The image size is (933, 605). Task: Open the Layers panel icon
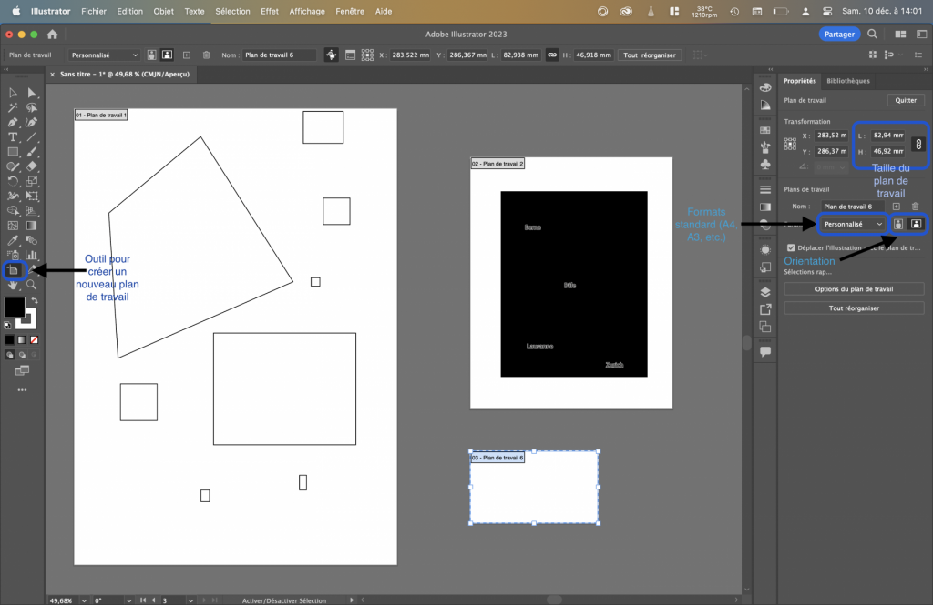(765, 292)
